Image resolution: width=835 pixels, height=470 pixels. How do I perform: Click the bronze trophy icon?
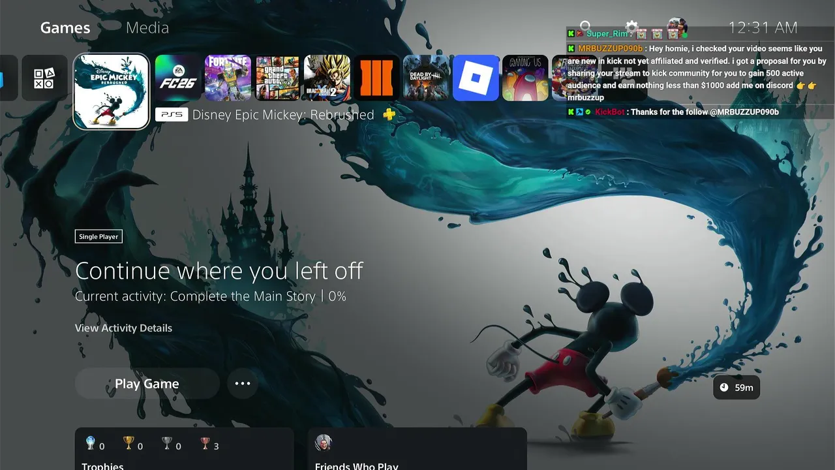point(205,445)
